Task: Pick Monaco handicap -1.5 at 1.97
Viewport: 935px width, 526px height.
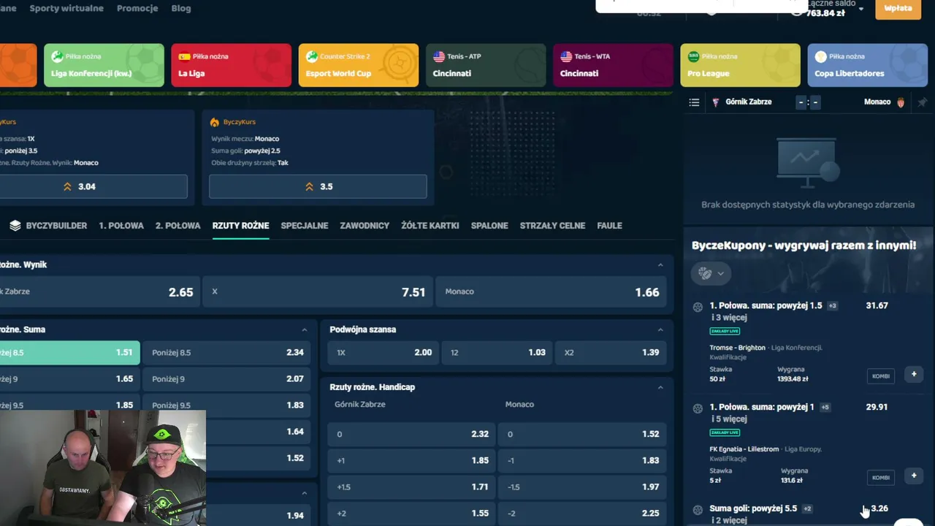Action: [x=582, y=487]
